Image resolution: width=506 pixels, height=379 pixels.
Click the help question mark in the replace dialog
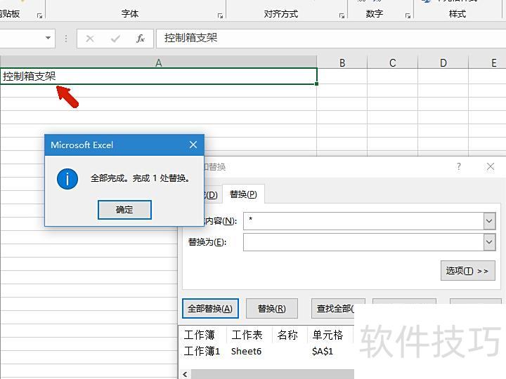click(459, 167)
